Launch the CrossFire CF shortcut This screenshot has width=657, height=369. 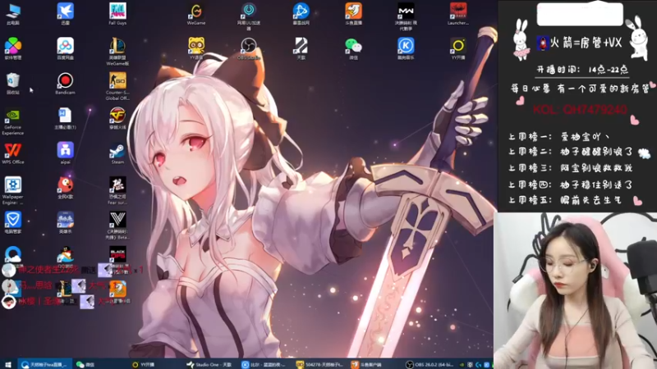pos(117,118)
